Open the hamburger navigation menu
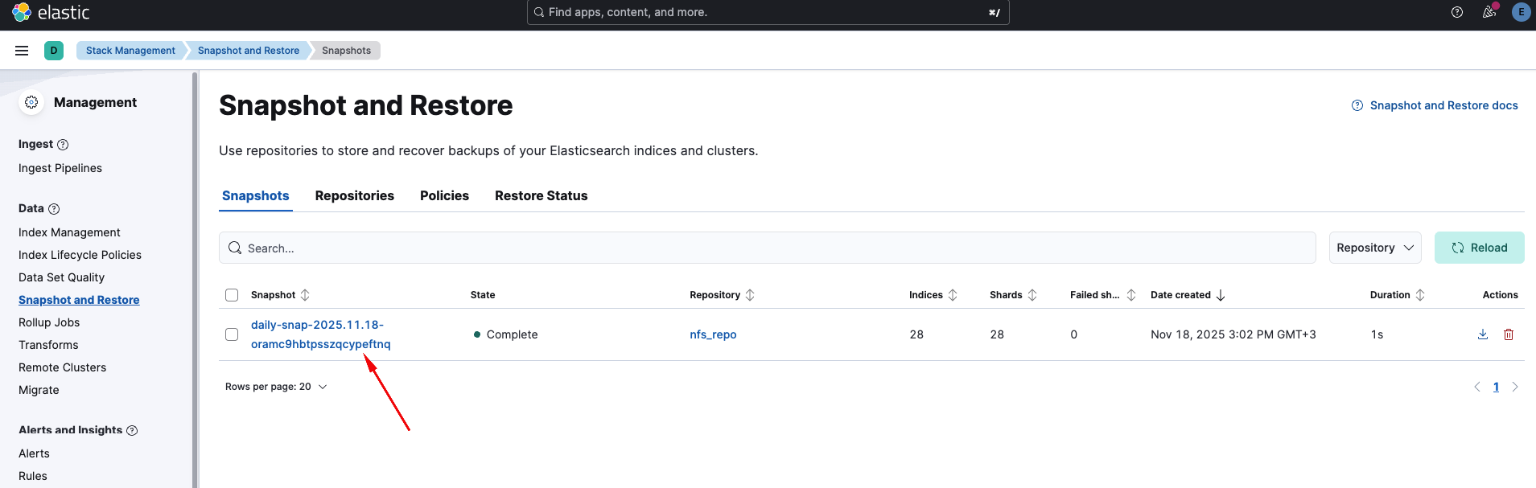Screen dimensions: 1536x488 point(22,51)
